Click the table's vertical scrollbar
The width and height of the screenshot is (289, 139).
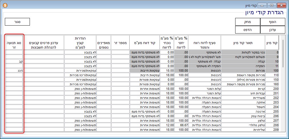tap(283, 85)
